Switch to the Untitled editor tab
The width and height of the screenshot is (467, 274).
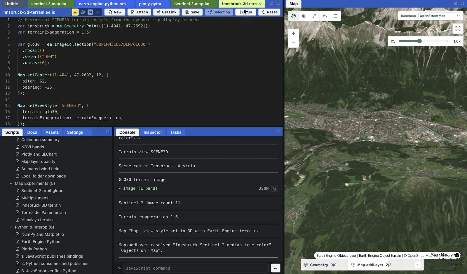pyautogui.click(x=12, y=4)
